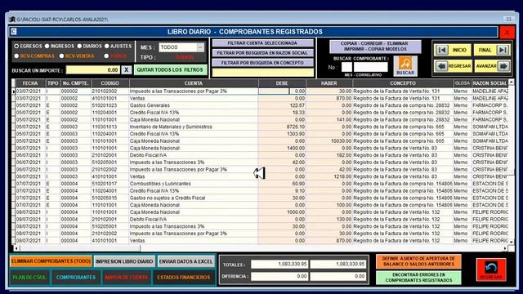This screenshot has height=294, width=523.
Task: Click the yellow filter search text field
Action: tap(263, 73)
